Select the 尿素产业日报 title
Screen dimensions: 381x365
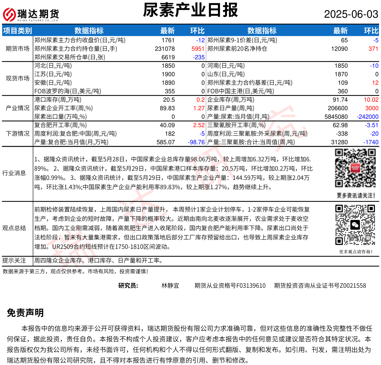click(190, 10)
